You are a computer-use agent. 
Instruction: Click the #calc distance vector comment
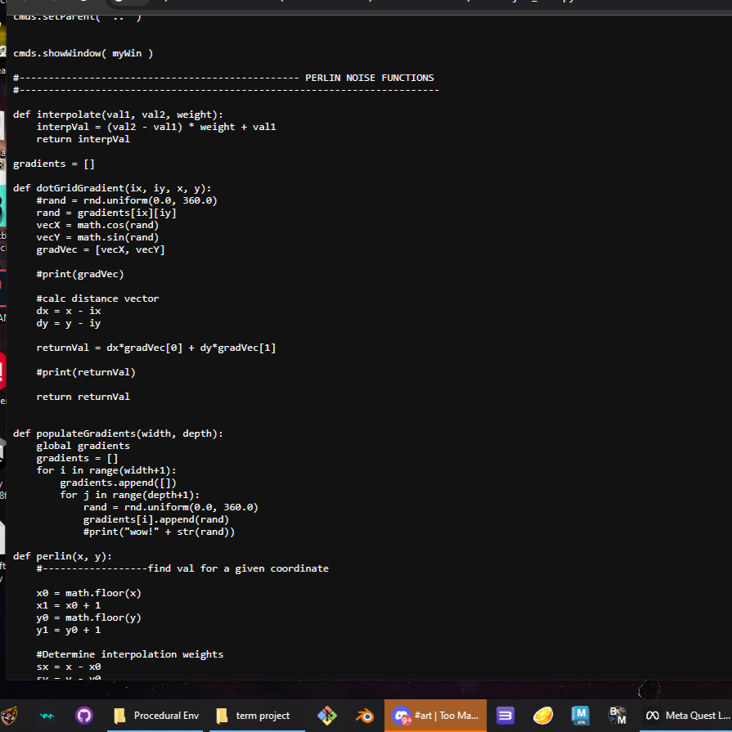point(97,299)
